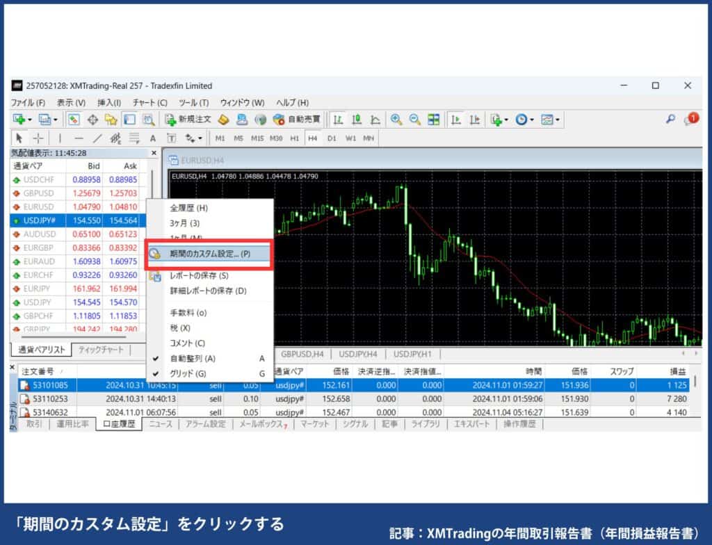Switch chart to line chart icon

pos(375,120)
